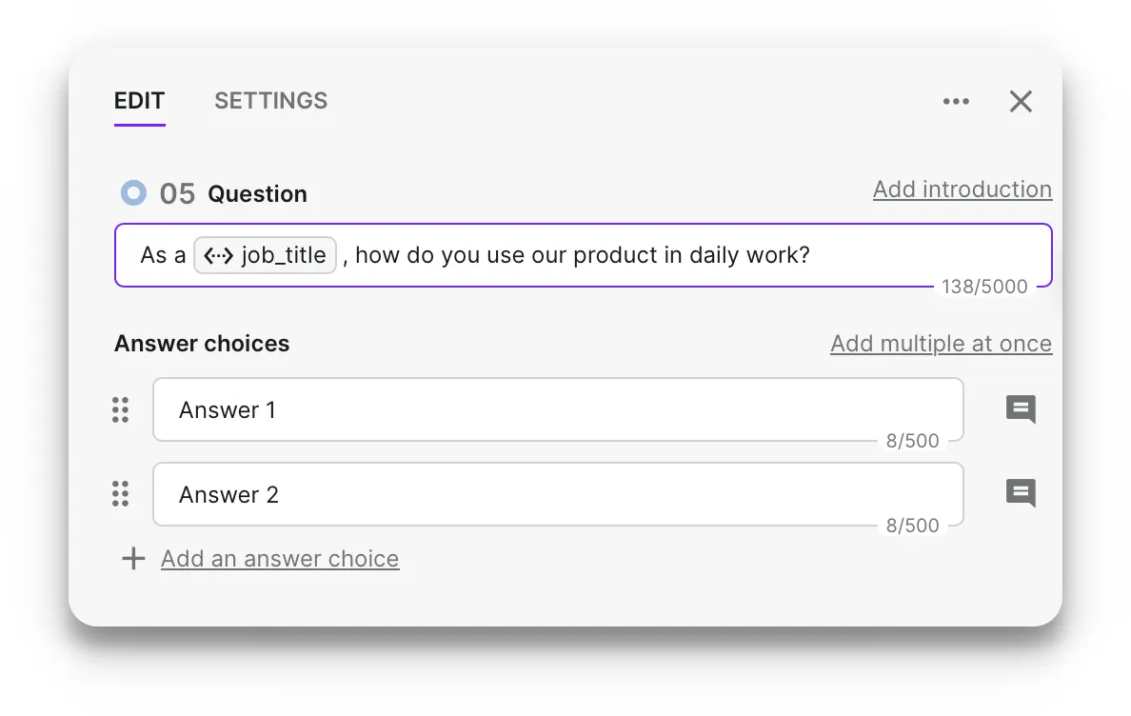The width and height of the screenshot is (1131, 716).
Task: Switch to the SETTINGS tab
Action: (270, 101)
